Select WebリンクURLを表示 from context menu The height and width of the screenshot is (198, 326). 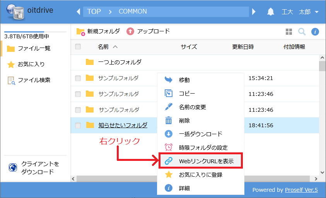[x=200, y=161]
